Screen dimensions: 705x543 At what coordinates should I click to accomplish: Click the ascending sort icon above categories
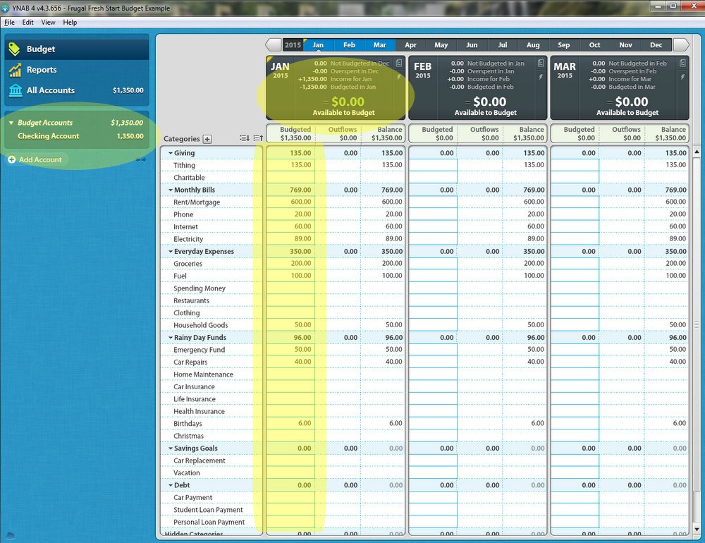[x=258, y=138]
